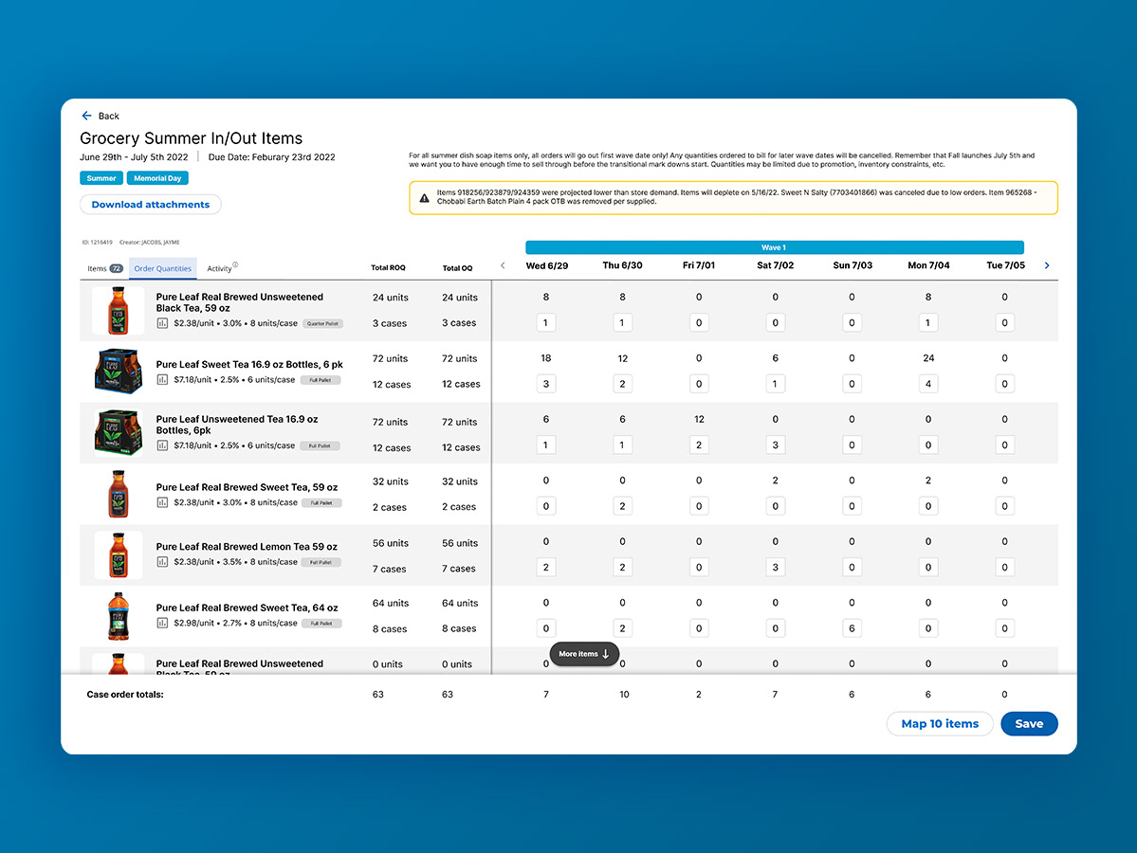Viewport: 1137px width, 853px height.
Task: Open chart icon for Unsweetened Black Tea 59 oz
Action: tap(162, 323)
